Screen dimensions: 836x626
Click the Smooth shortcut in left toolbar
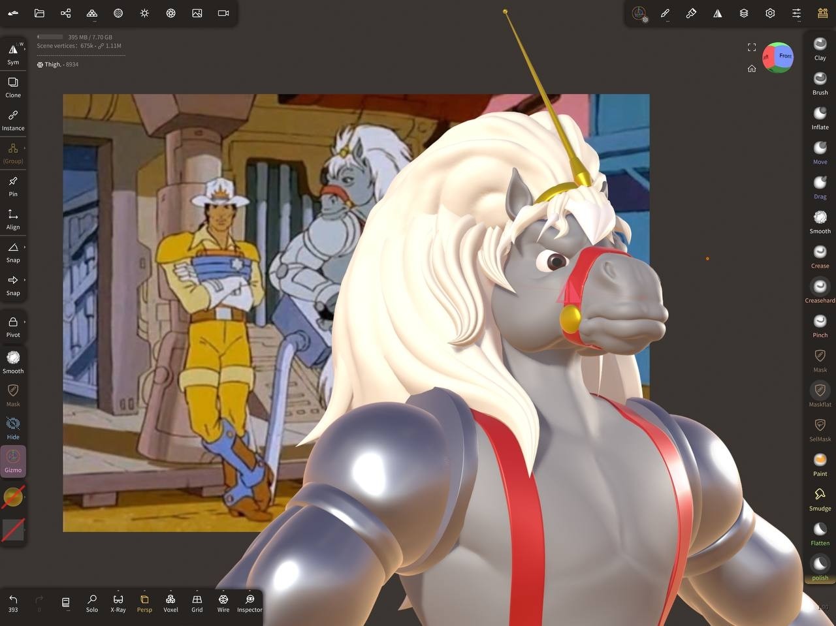pyautogui.click(x=13, y=362)
